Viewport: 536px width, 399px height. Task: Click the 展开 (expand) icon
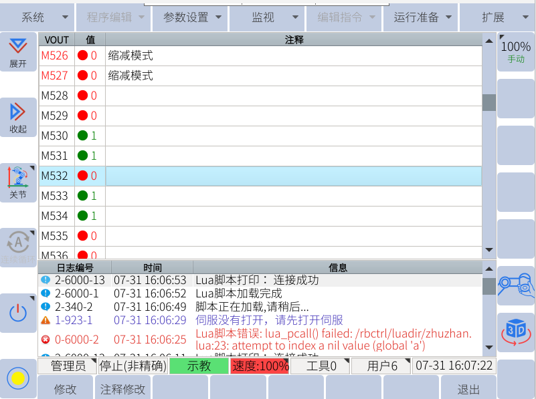click(x=18, y=53)
